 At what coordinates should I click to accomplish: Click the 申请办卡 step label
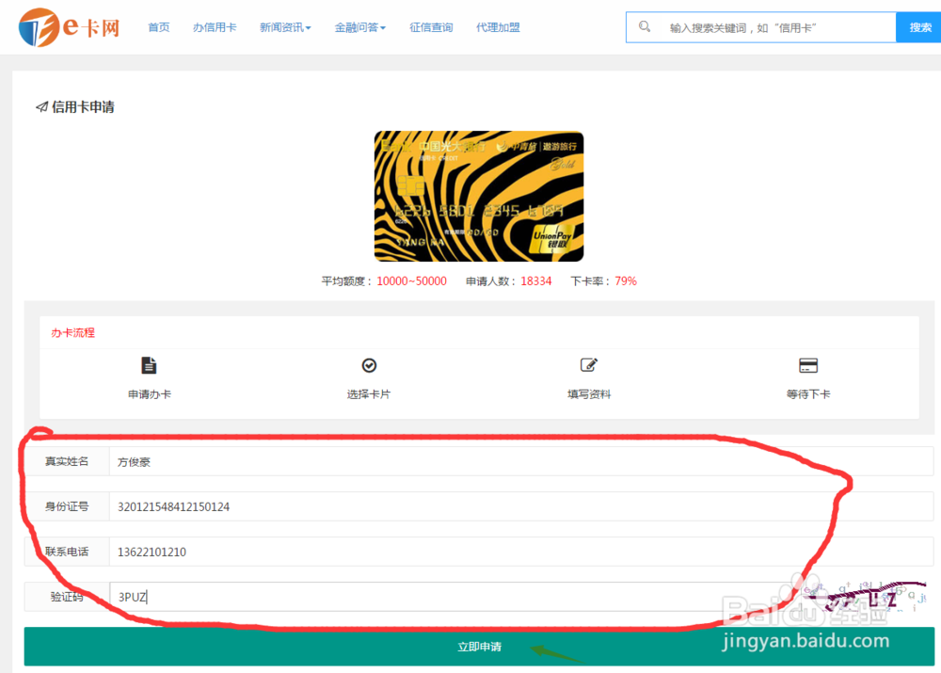pyautogui.click(x=150, y=394)
